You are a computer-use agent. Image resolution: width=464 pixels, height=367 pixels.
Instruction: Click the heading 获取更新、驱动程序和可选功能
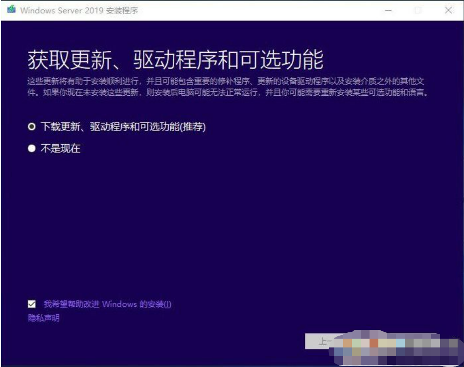click(176, 60)
